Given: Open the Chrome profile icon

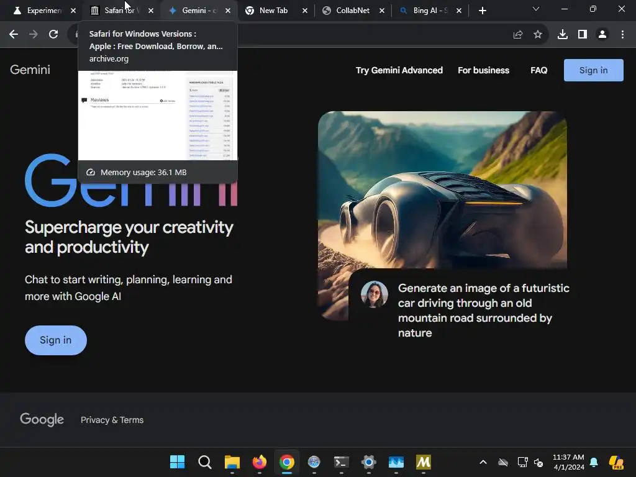Looking at the screenshot, I should (602, 35).
